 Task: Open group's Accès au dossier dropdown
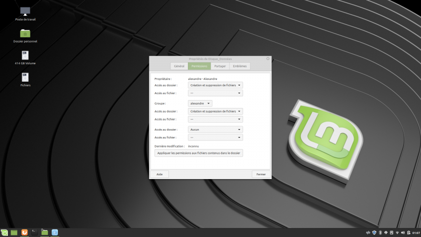point(215,111)
